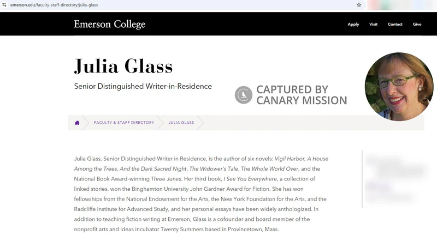
Task: Open Faculty & Staff Directory breadcrumb
Action: click(x=124, y=122)
